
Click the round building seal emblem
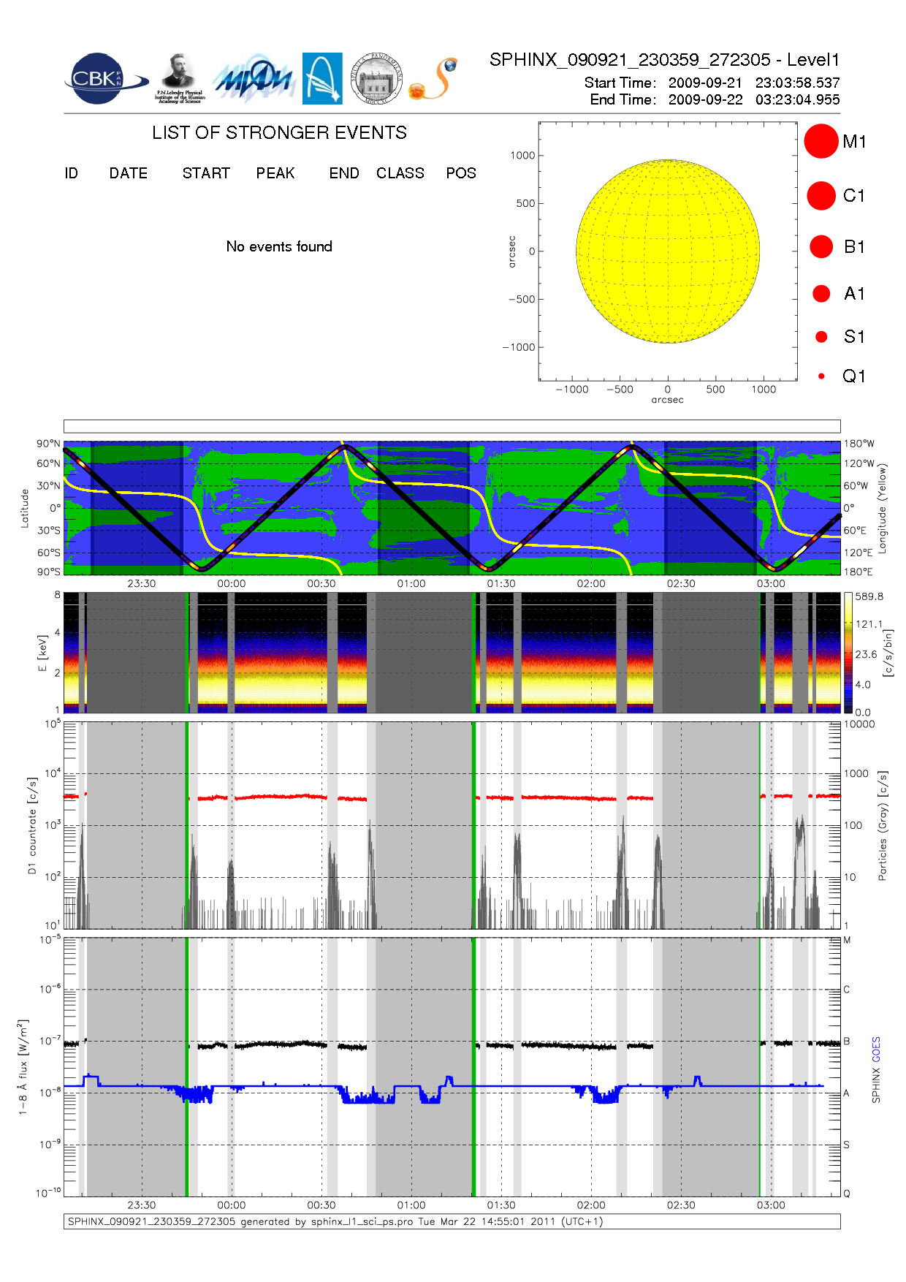[x=376, y=78]
